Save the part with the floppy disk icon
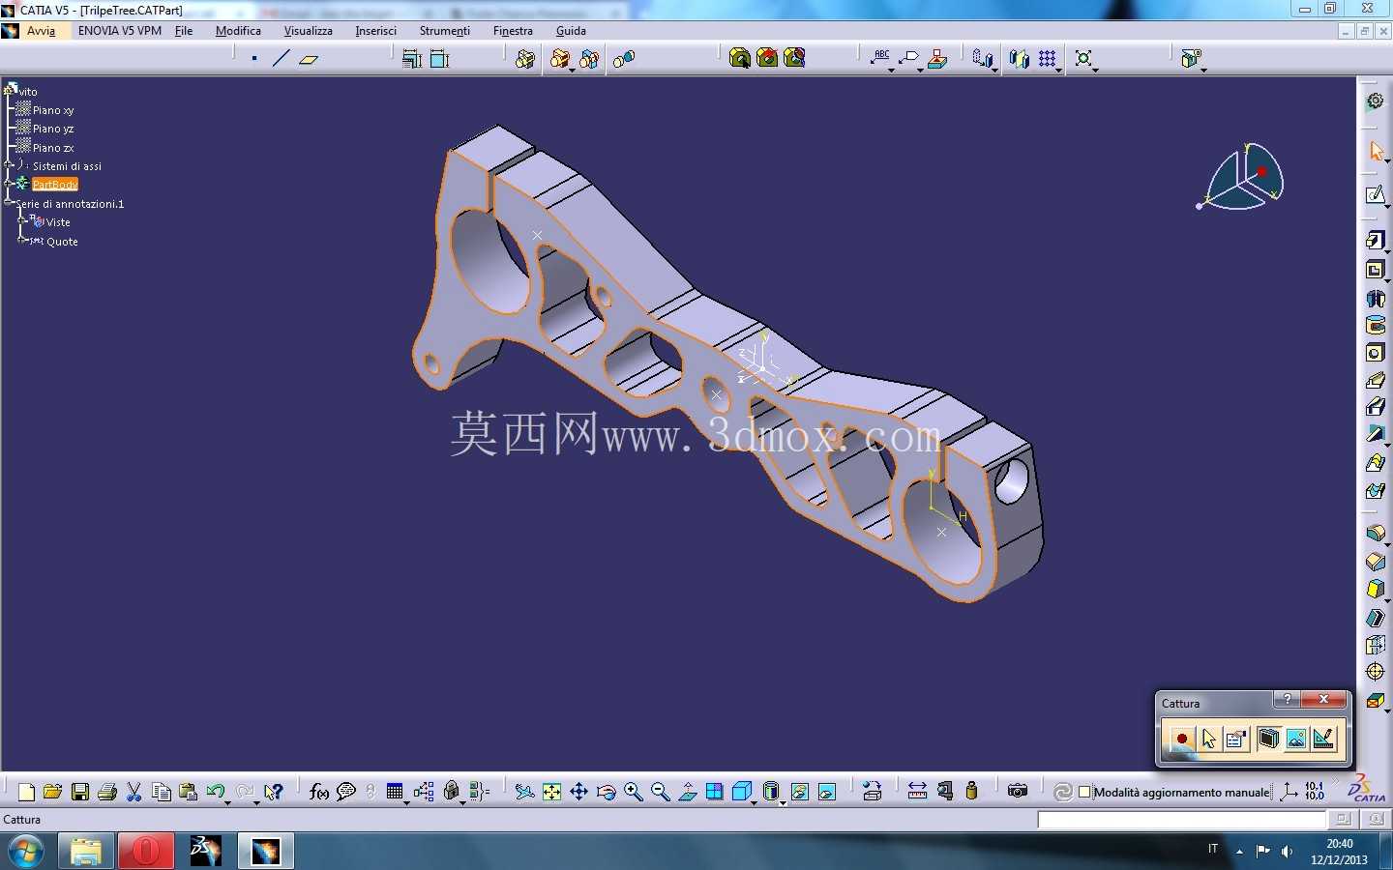Screen dimensions: 1393x870 [x=80, y=792]
